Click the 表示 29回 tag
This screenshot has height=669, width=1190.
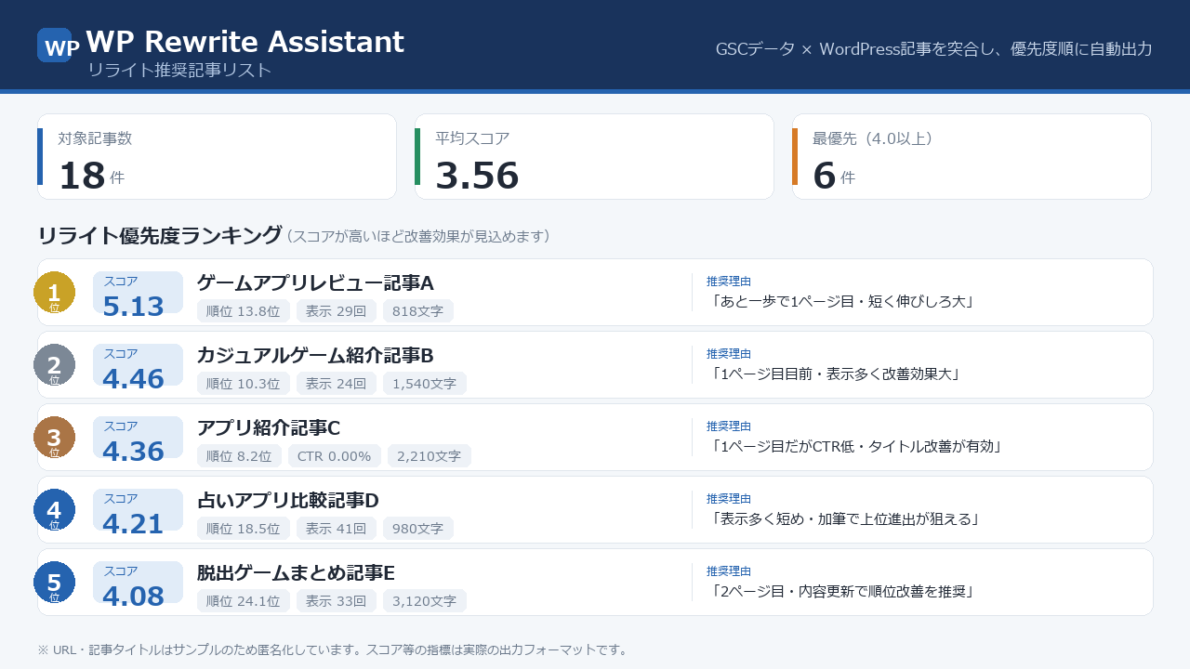337,311
